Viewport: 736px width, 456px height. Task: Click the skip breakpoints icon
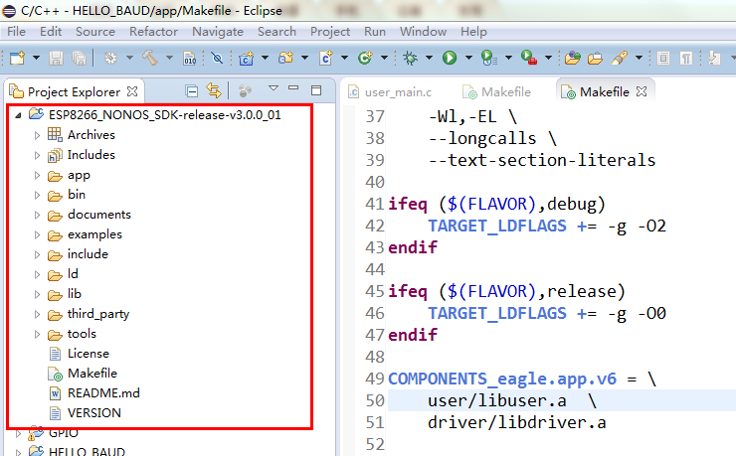[217, 58]
